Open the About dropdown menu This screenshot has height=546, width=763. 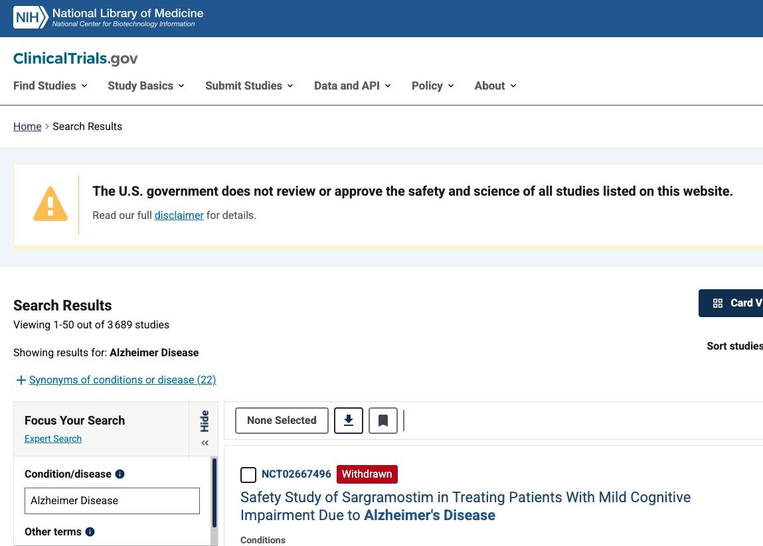(495, 86)
